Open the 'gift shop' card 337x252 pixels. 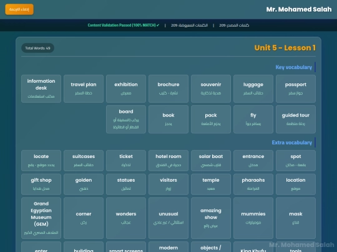(x=41, y=184)
